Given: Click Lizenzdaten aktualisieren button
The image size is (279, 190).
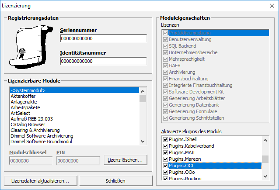Looking at the screenshot, I should [40, 180].
